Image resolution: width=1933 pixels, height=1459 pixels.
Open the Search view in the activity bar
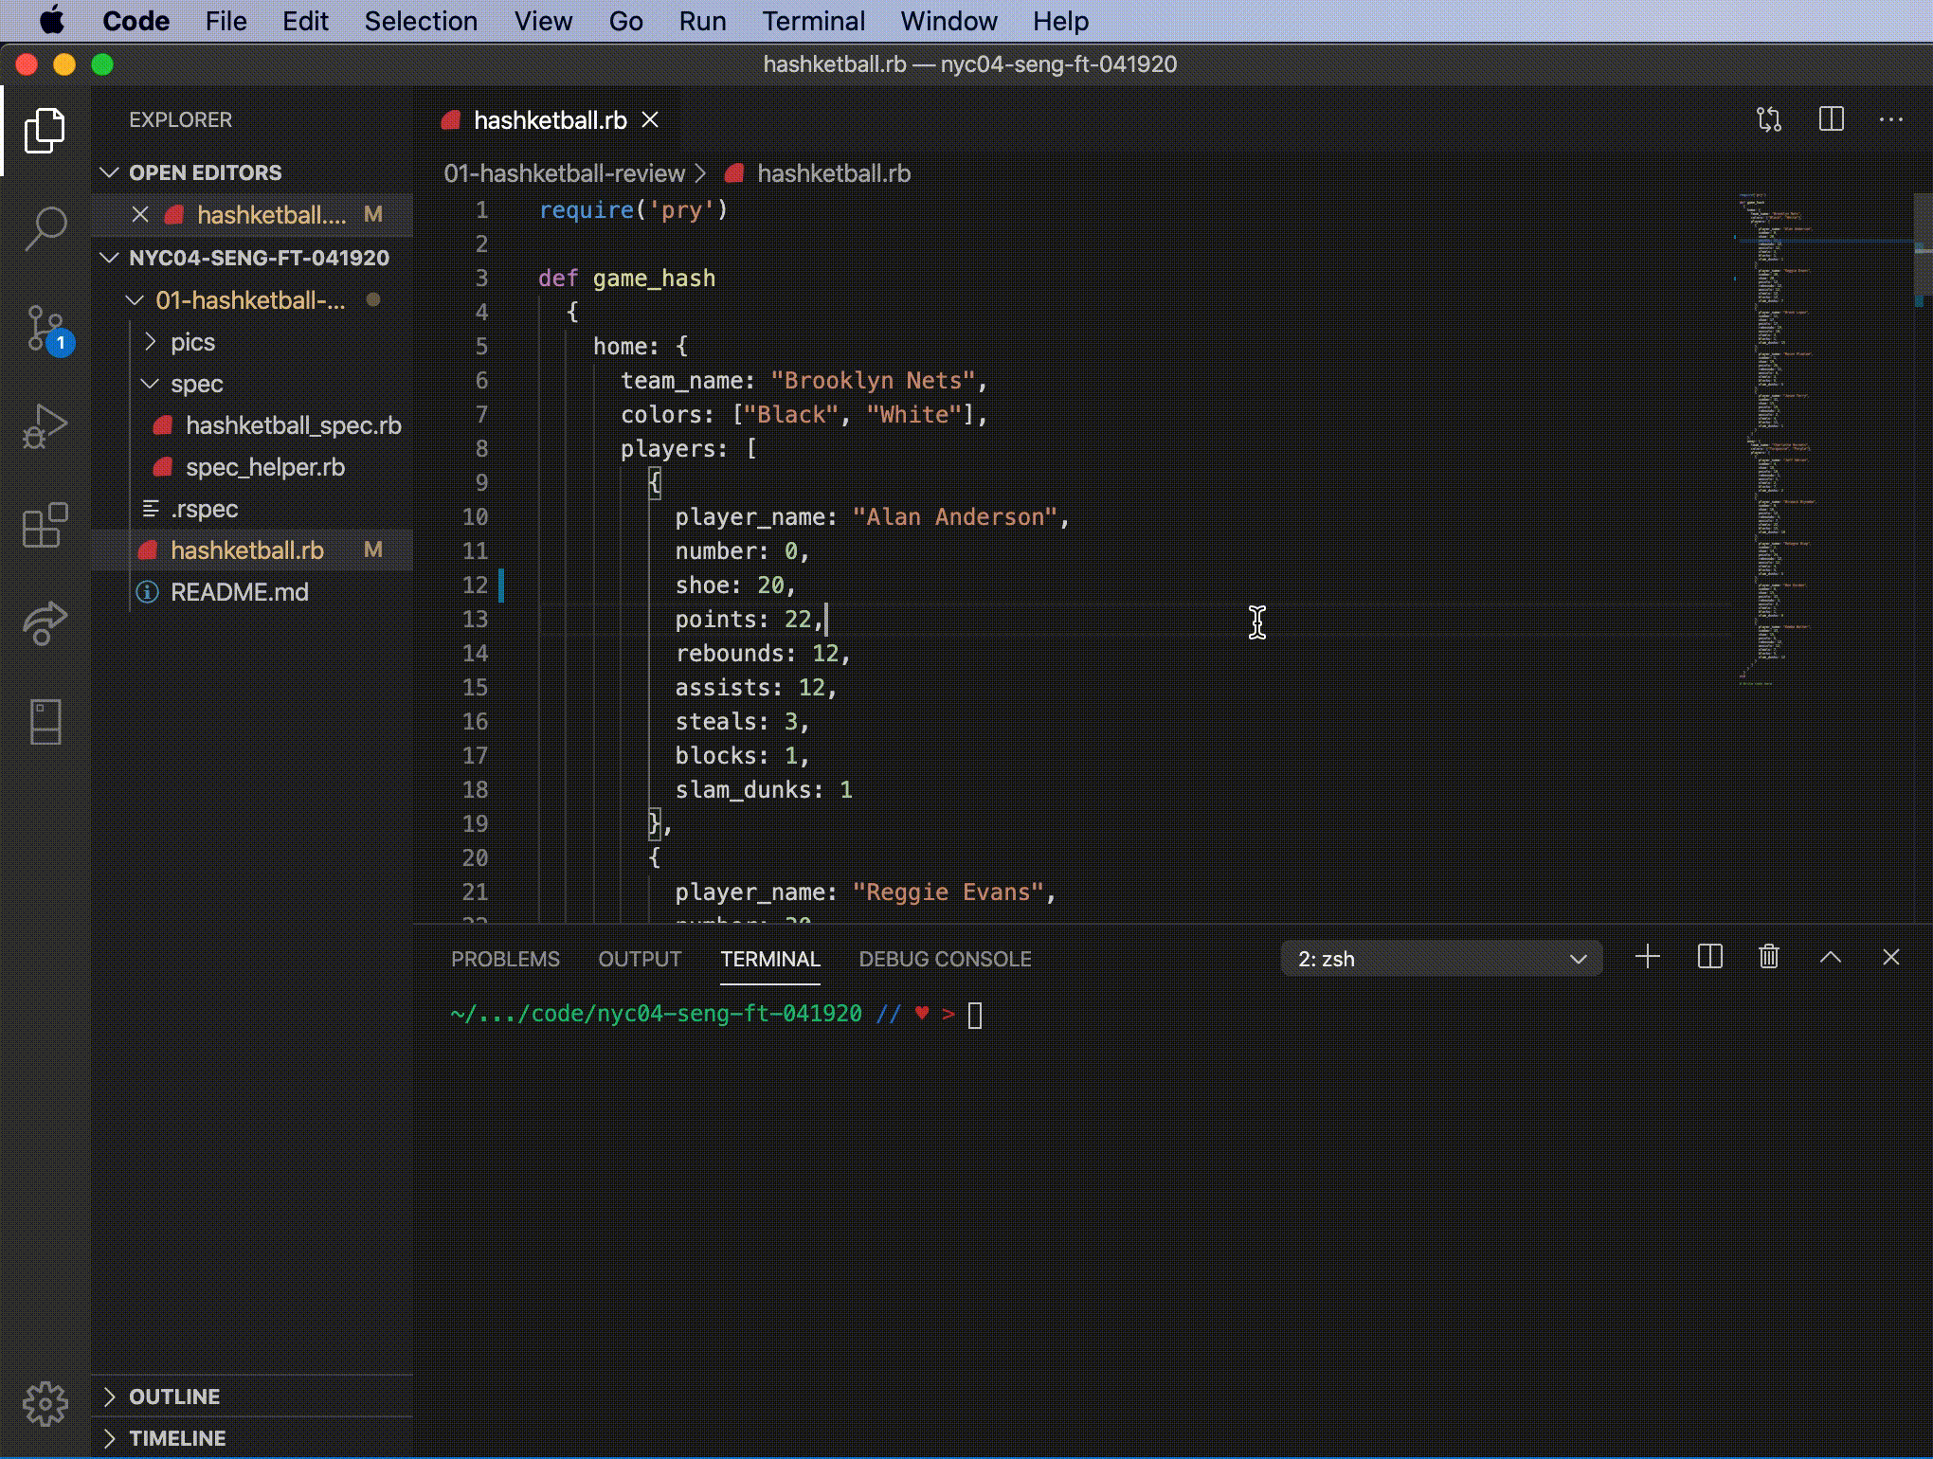click(45, 227)
